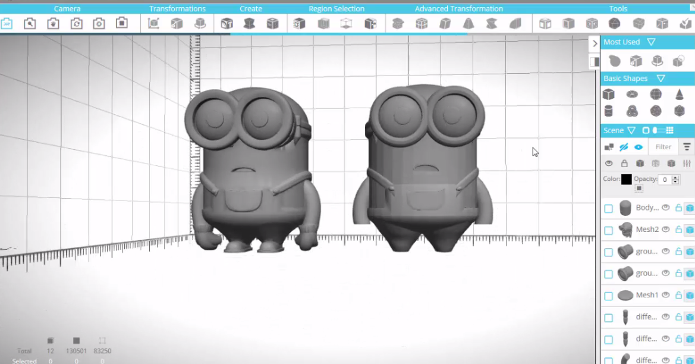Click the Filter input field

tap(663, 147)
